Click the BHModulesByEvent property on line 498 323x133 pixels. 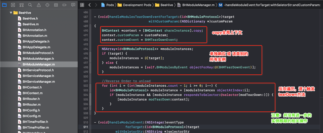(173, 67)
